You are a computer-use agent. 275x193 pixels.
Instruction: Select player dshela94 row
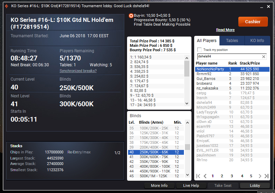pyautogui.click(x=232, y=102)
